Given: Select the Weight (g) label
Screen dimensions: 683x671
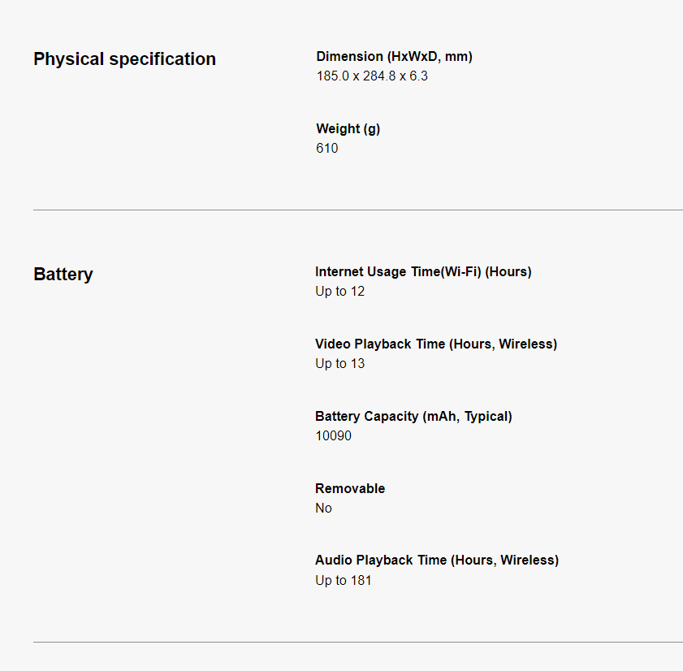Looking at the screenshot, I should [348, 128].
